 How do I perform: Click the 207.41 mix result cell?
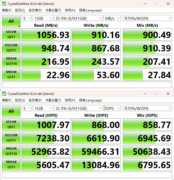pos(147,61)
